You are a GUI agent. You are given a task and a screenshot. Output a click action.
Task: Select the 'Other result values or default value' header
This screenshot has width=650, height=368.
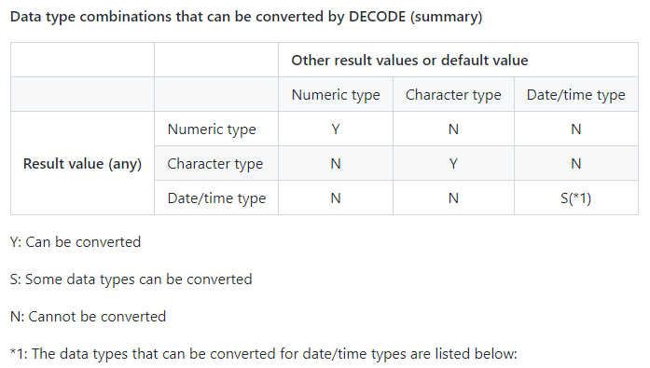tap(409, 61)
